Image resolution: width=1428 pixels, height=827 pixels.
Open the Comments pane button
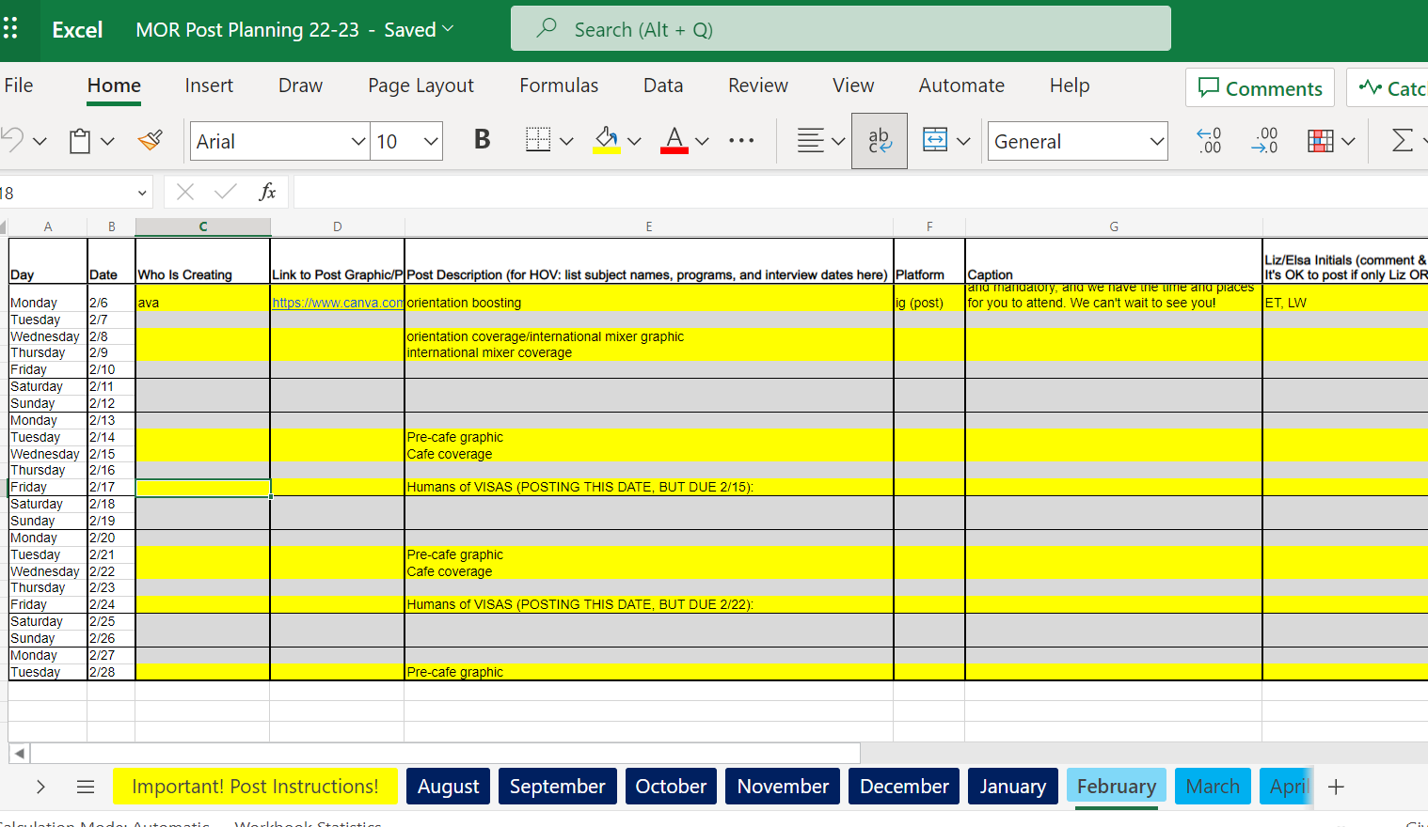coord(1260,88)
